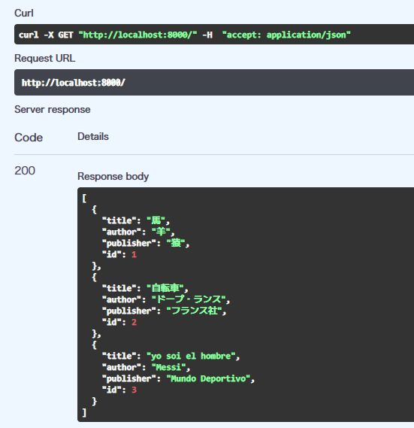Click the "title": "自転車" line
This screenshot has height=428, width=414.
tap(145, 288)
